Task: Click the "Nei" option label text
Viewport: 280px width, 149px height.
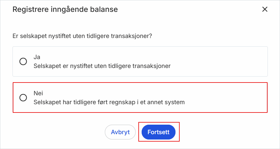Action: 38,93
